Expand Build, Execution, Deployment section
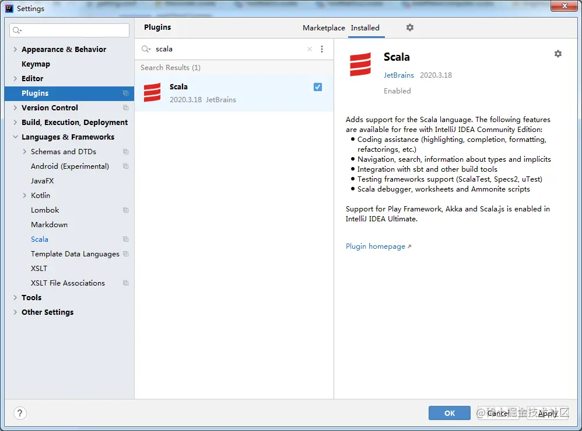The height and width of the screenshot is (431, 582). (x=15, y=122)
